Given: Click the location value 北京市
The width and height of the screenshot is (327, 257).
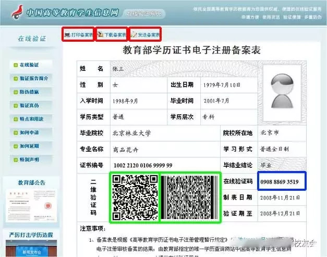Looking at the screenshot, I should (x=270, y=132).
